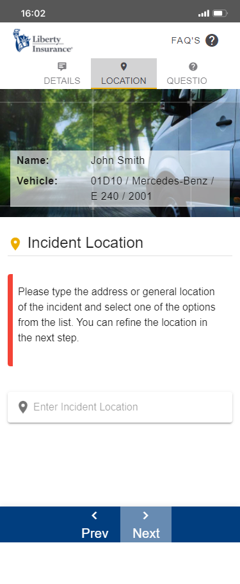Select the Details chat bubble icon
Screen dimensions: 240x584
pos(62,67)
